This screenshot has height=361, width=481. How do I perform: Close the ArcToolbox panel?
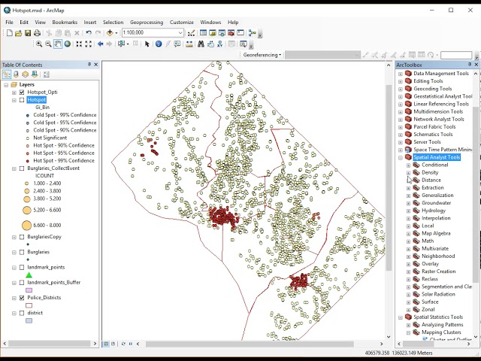pos(476,65)
